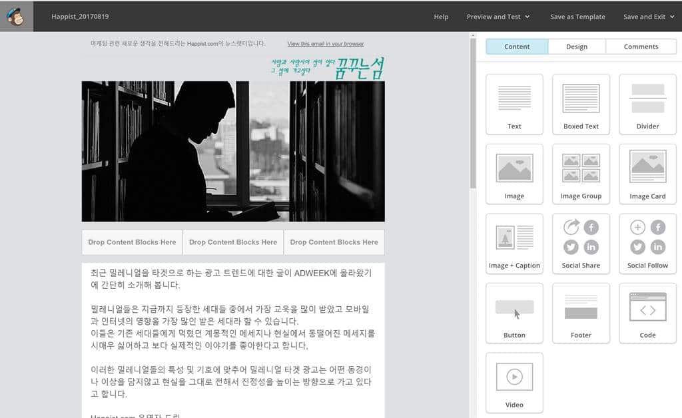Image resolution: width=682 pixels, height=418 pixels.
Task: Add a Boxed Text block
Action: tap(581, 103)
